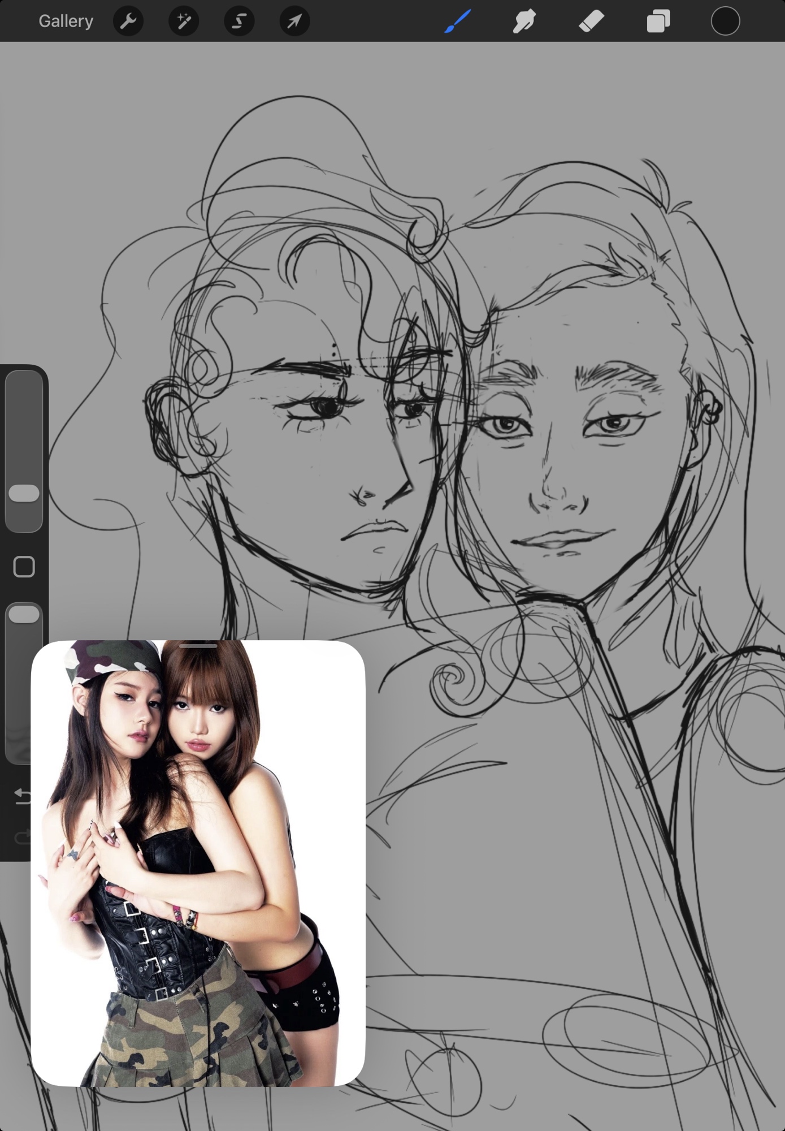Tap the Undo arrow in the sidebar
785x1131 pixels.
[23, 796]
